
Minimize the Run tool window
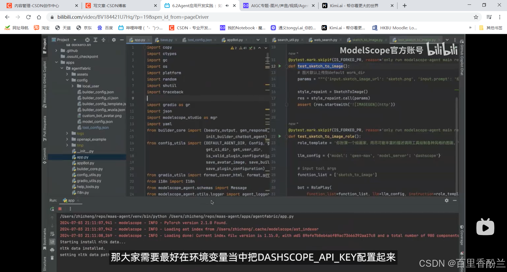[x=455, y=200]
